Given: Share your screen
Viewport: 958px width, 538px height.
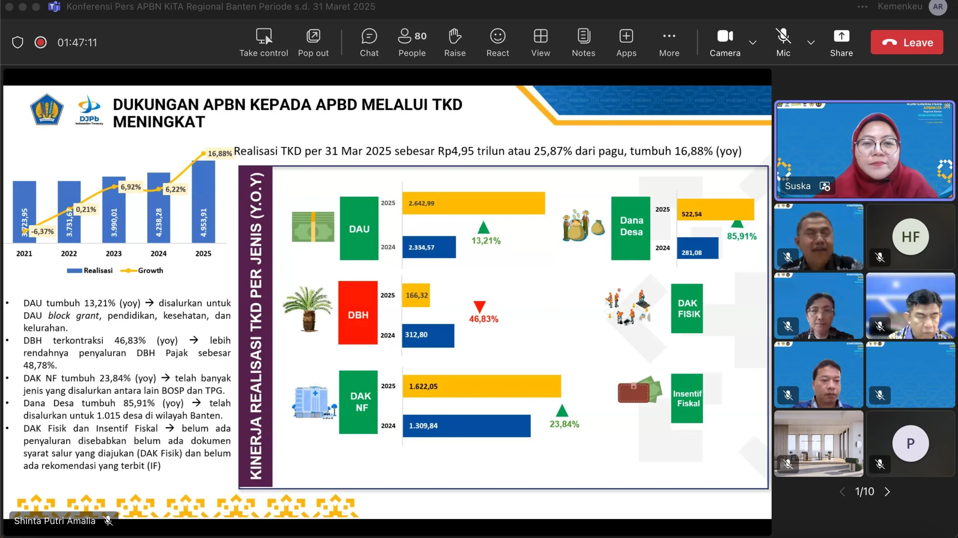Looking at the screenshot, I should pos(841,42).
